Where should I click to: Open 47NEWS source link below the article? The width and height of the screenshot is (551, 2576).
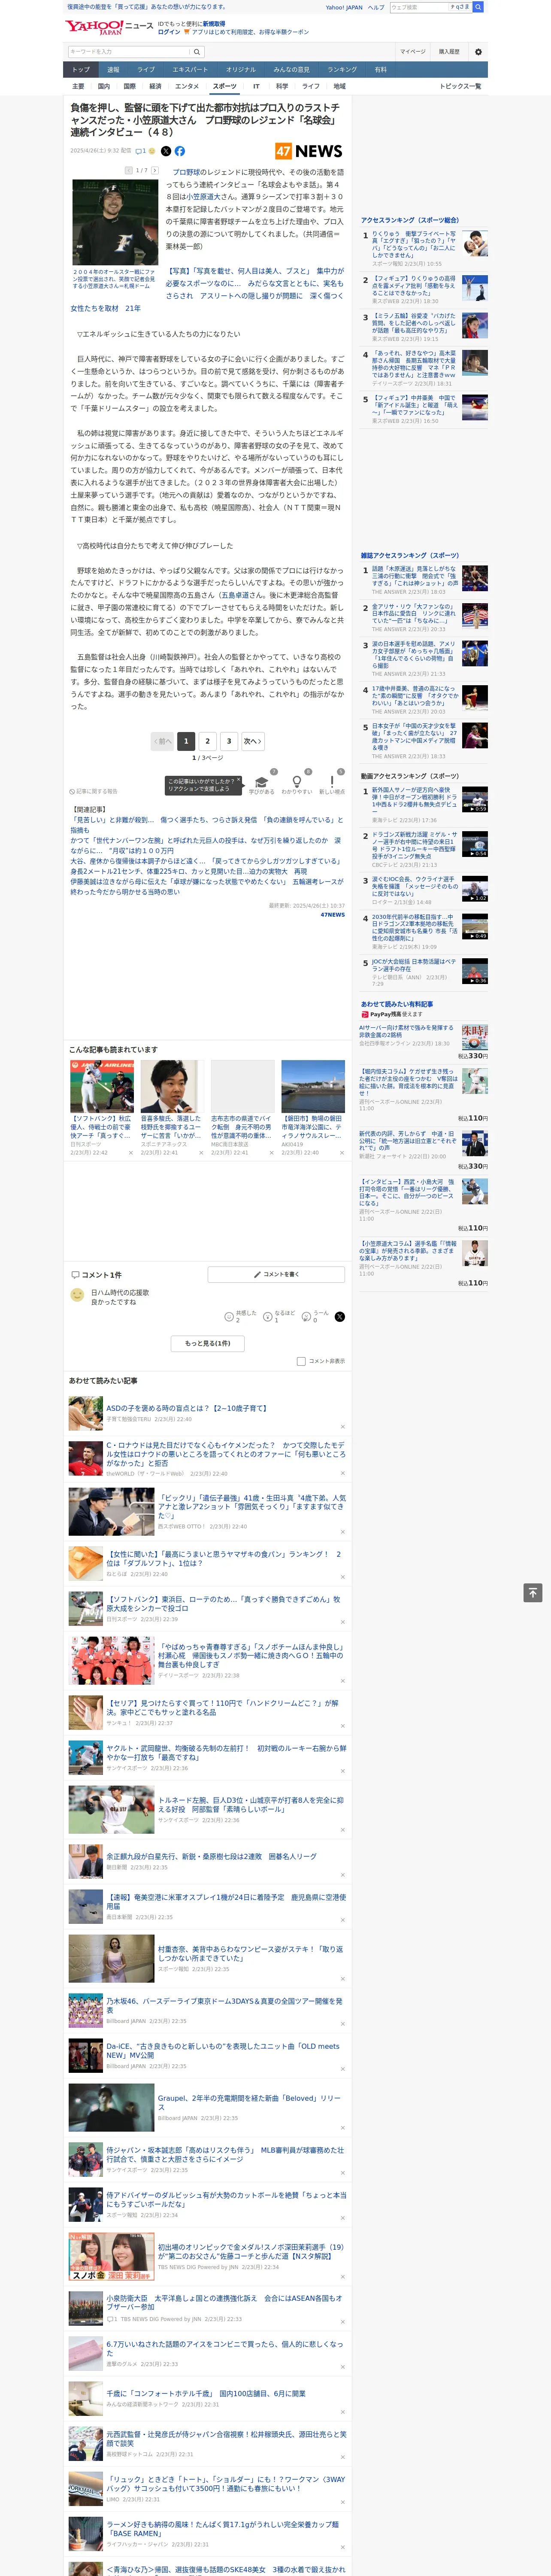pos(332,915)
